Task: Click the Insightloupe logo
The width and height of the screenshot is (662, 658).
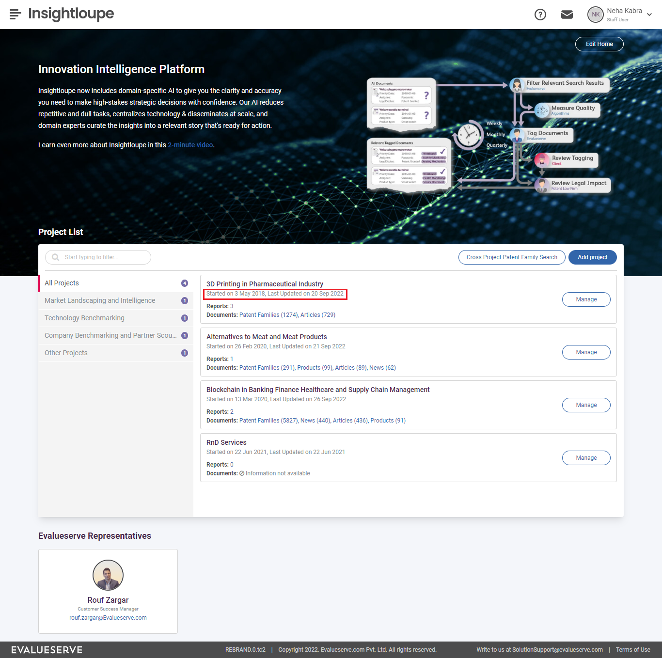Action: pos(71,14)
